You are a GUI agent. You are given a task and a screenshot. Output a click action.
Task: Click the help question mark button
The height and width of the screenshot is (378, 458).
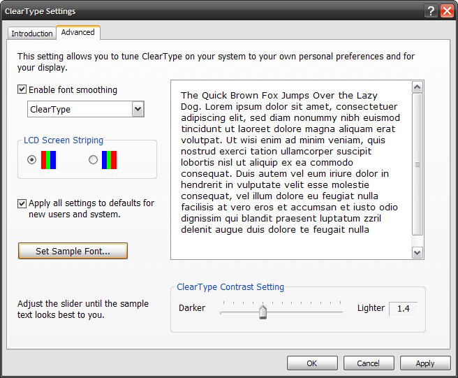pyautogui.click(x=431, y=11)
